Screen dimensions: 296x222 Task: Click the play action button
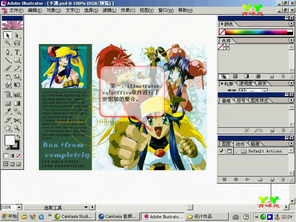248,179
